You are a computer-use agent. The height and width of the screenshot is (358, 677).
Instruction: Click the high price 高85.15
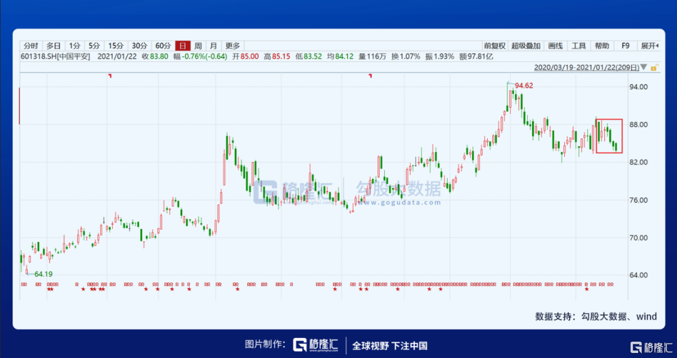coord(277,56)
